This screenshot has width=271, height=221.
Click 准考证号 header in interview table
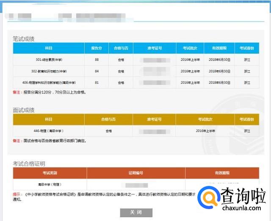[154, 119]
